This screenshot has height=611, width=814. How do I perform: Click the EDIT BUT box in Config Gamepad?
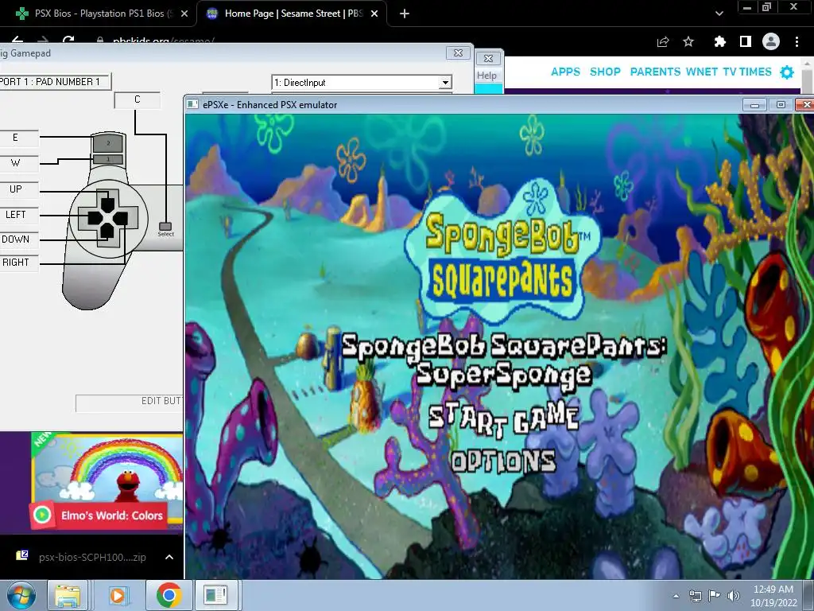[130, 403]
